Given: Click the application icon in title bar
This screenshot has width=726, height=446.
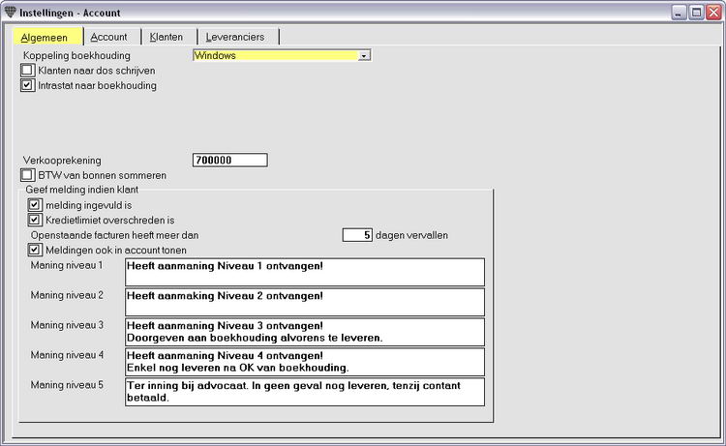Looking at the screenshot, I should coord(11,12).
